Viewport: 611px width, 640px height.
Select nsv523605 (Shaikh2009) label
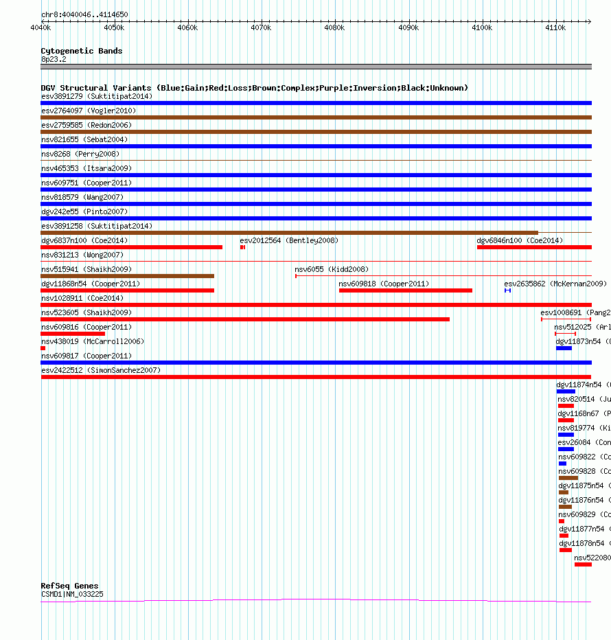(x=87, y=312)
